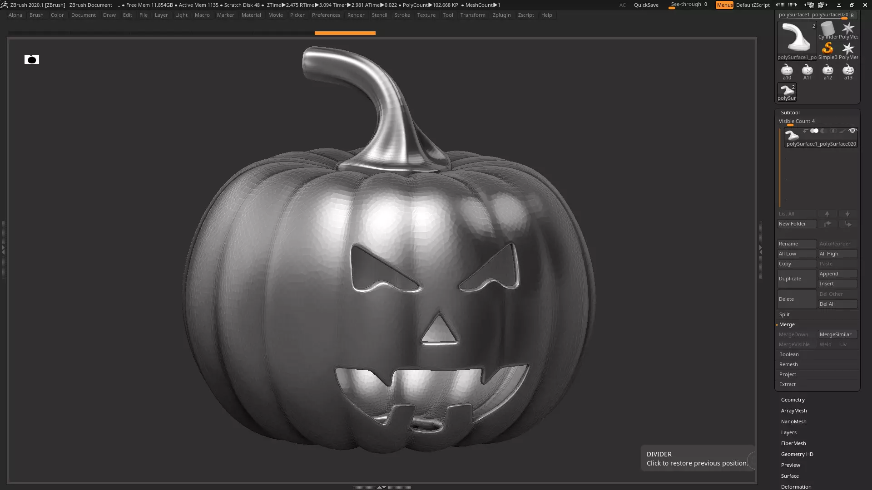Select the a12 pumpkin tool icon
The height and width of the screenshot is (490, 872).
click(827, 71)
